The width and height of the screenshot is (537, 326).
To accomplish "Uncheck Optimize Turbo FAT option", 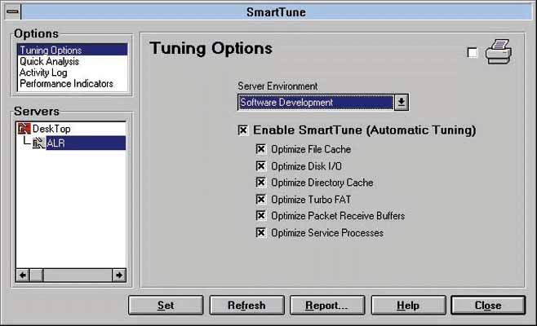I will pyautogui.click(x=261, y=199).
